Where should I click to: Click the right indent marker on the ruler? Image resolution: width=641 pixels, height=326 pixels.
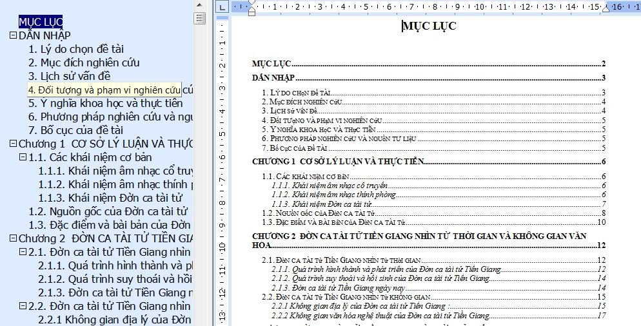[606, 9]
